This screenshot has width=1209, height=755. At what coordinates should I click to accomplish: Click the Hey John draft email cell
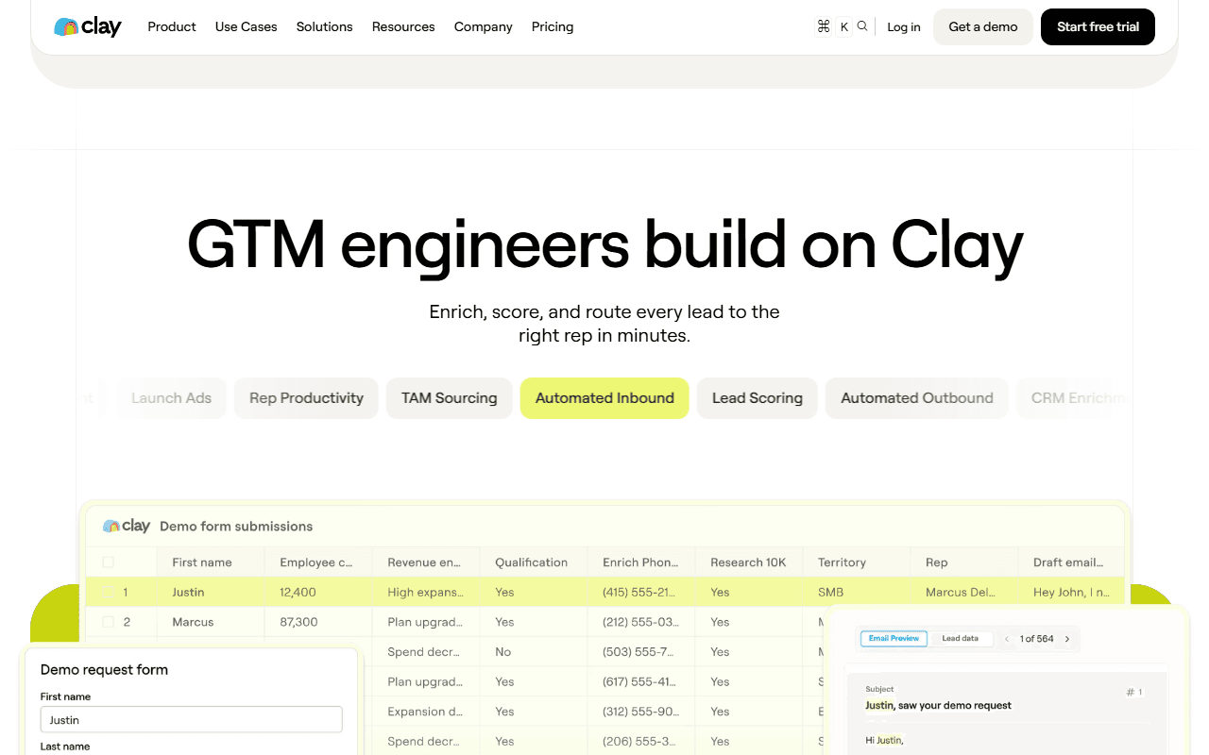(1072, 592)
